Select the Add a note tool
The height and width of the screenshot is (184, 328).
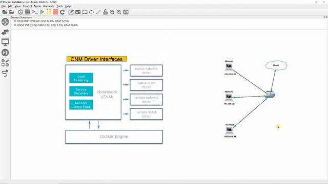point(71,12)
